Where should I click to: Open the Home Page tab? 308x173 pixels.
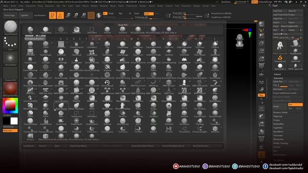(10, 15)
